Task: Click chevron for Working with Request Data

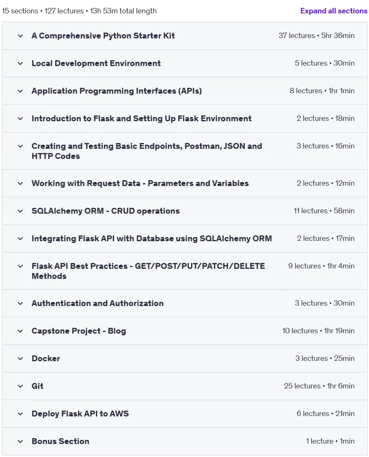Action: 20,183
